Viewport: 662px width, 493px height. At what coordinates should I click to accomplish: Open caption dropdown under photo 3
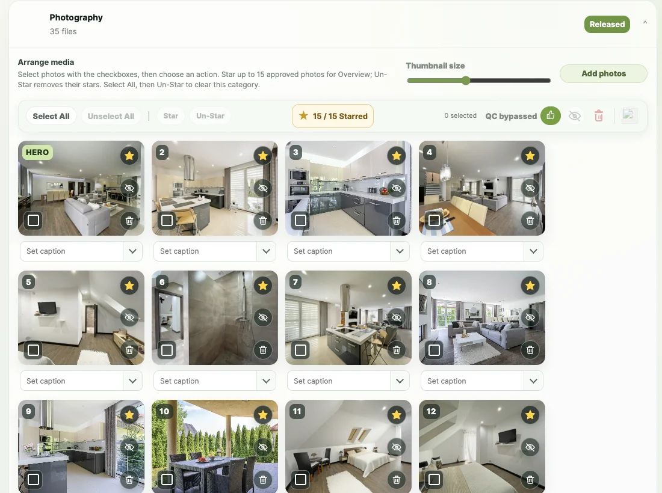click(x=400, y=251)
